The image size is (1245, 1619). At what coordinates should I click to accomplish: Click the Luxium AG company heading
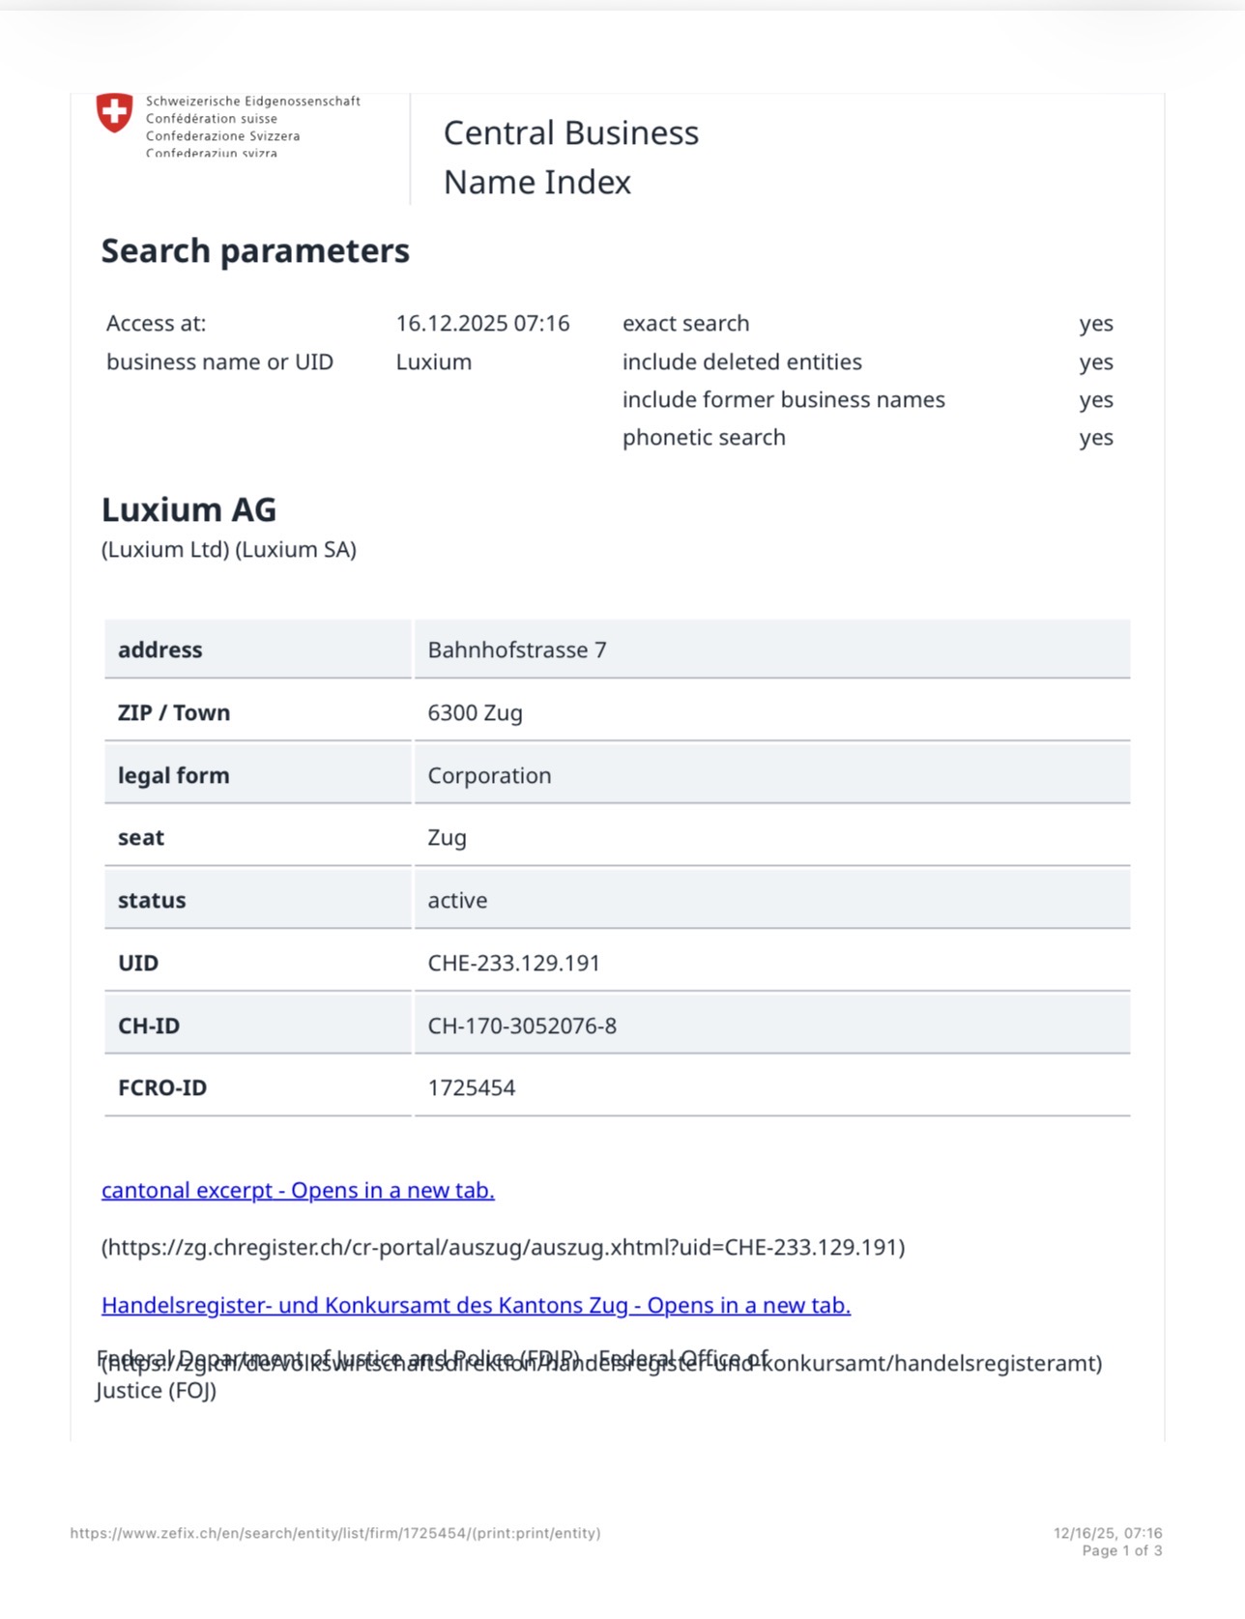point(188,509)
